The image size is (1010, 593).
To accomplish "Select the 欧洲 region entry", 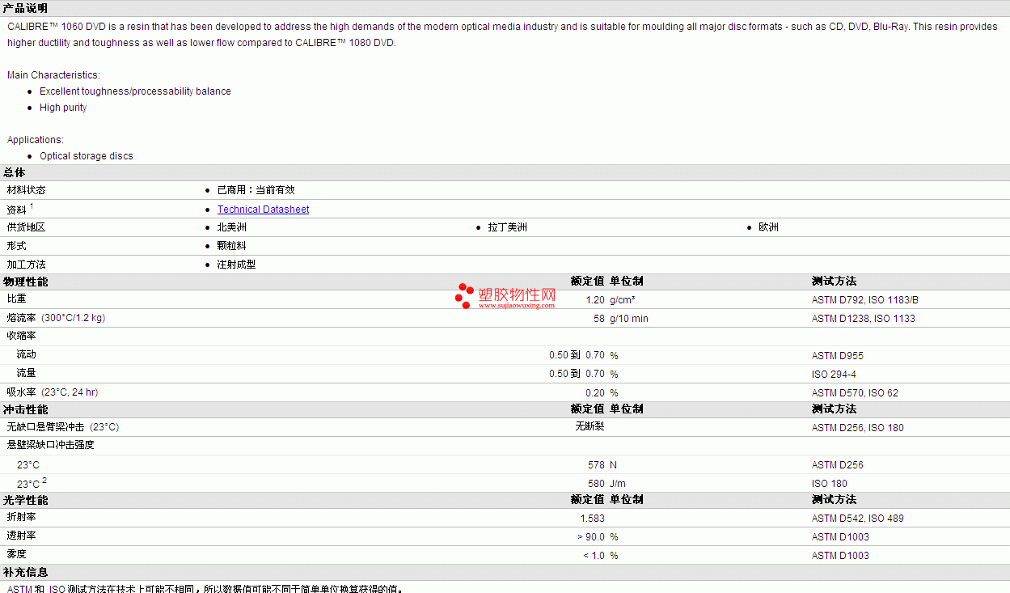I will coord(769,227).
